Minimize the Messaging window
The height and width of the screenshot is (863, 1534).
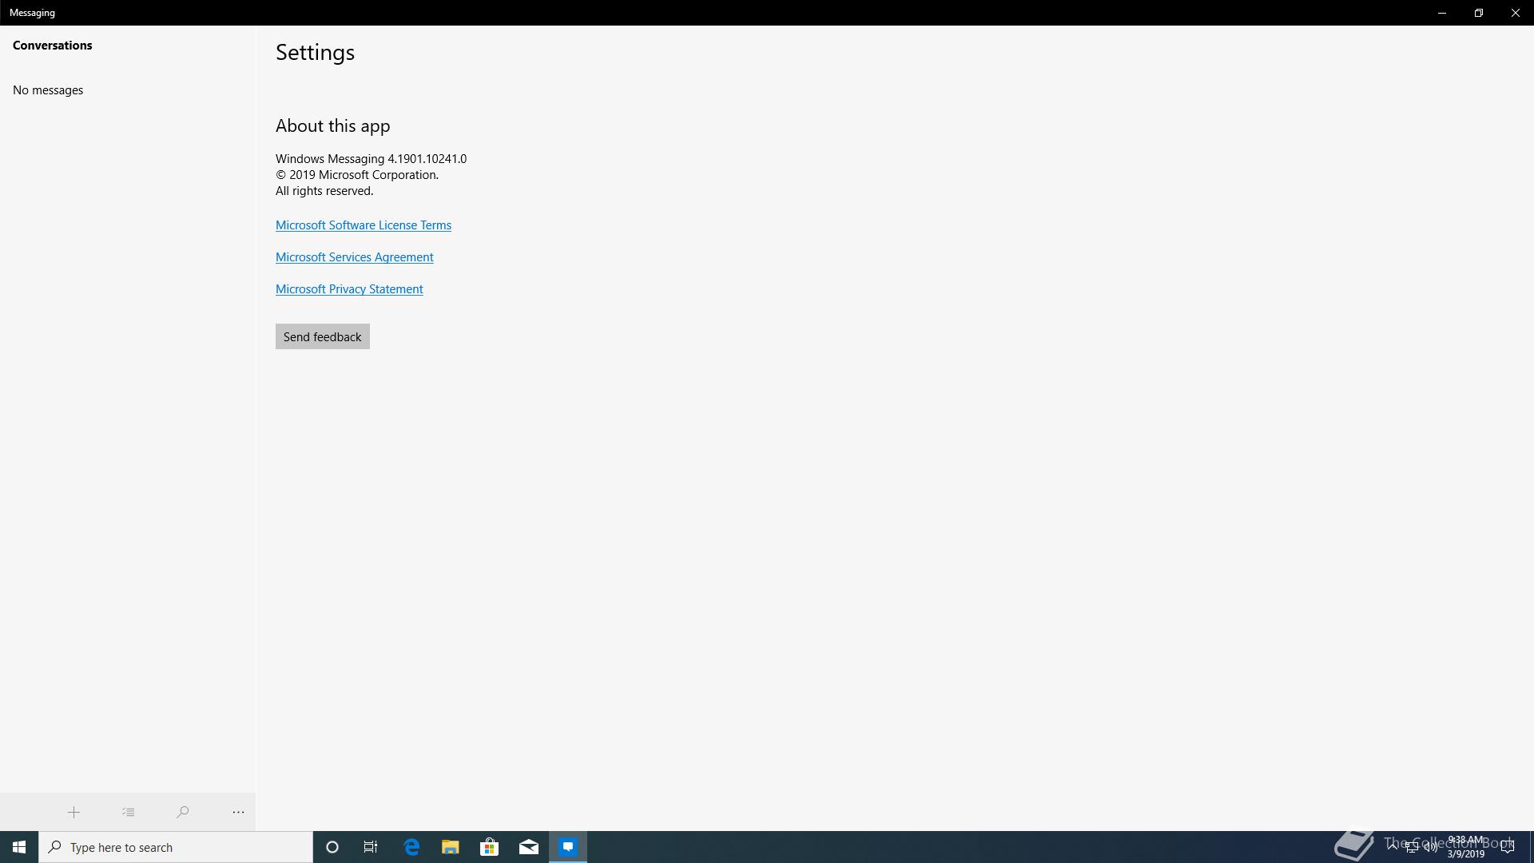click(1442, 13)
